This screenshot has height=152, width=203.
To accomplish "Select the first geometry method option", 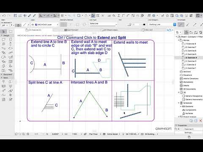I will pos(63,24).
